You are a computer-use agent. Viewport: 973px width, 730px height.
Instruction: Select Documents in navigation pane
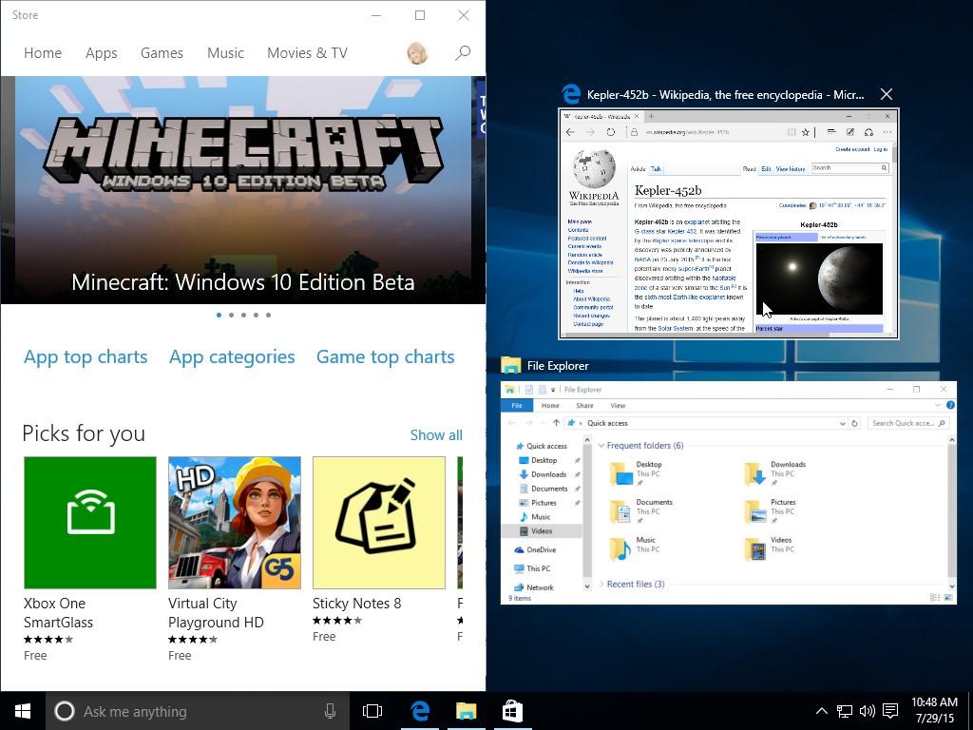click(543, 489)
